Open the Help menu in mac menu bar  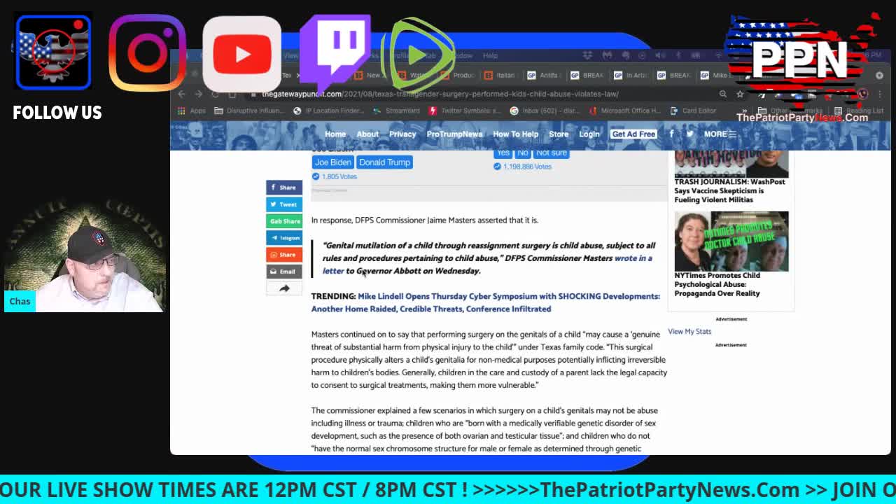click(490, 55)
